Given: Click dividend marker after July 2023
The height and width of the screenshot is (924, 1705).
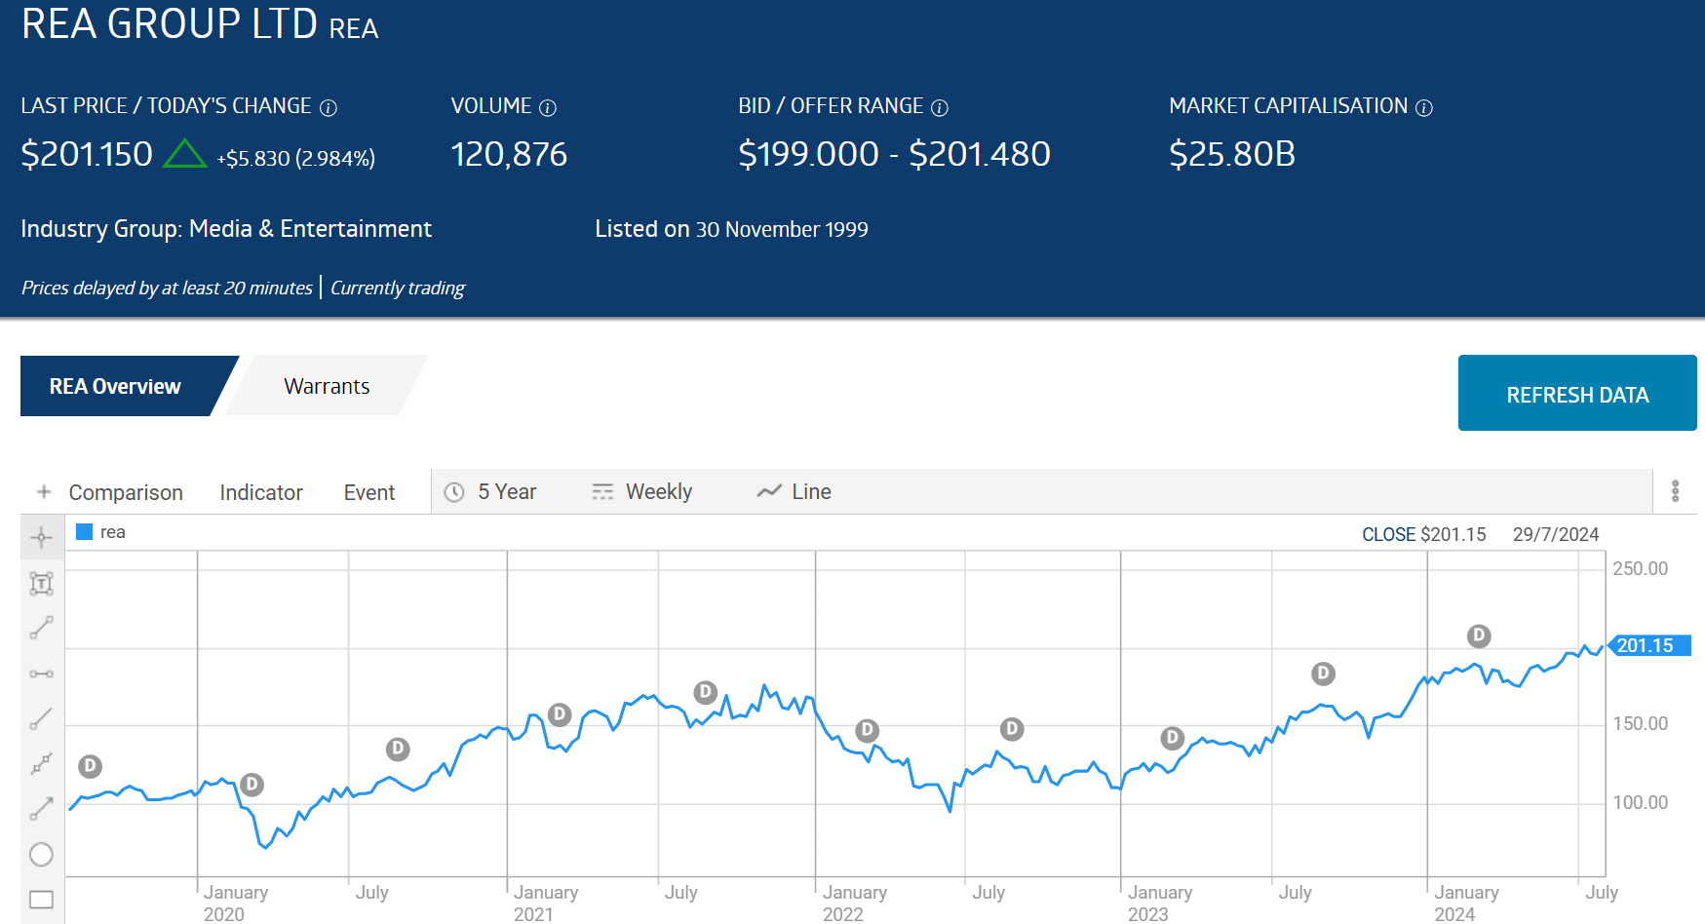Looking at the screenshot, I should click(1323, 674).
